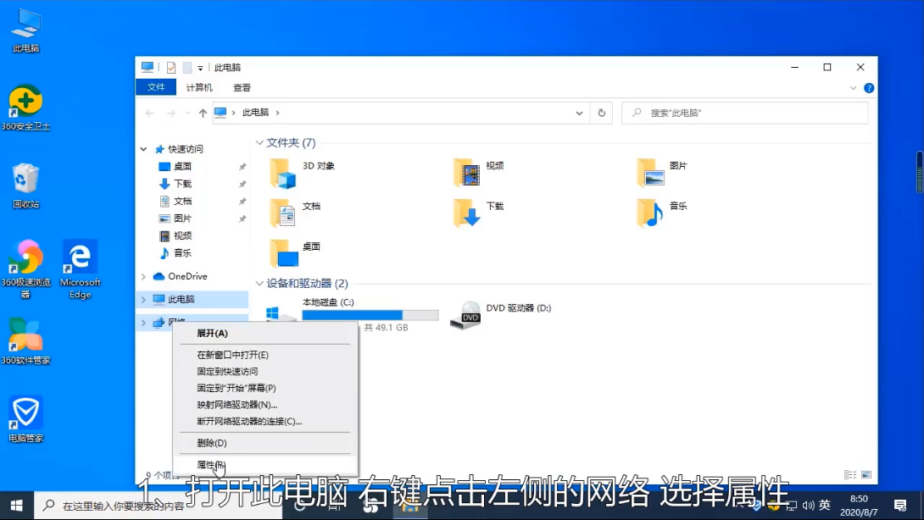Collapse the 设备和驱动器 (2) group

(259, 283)
